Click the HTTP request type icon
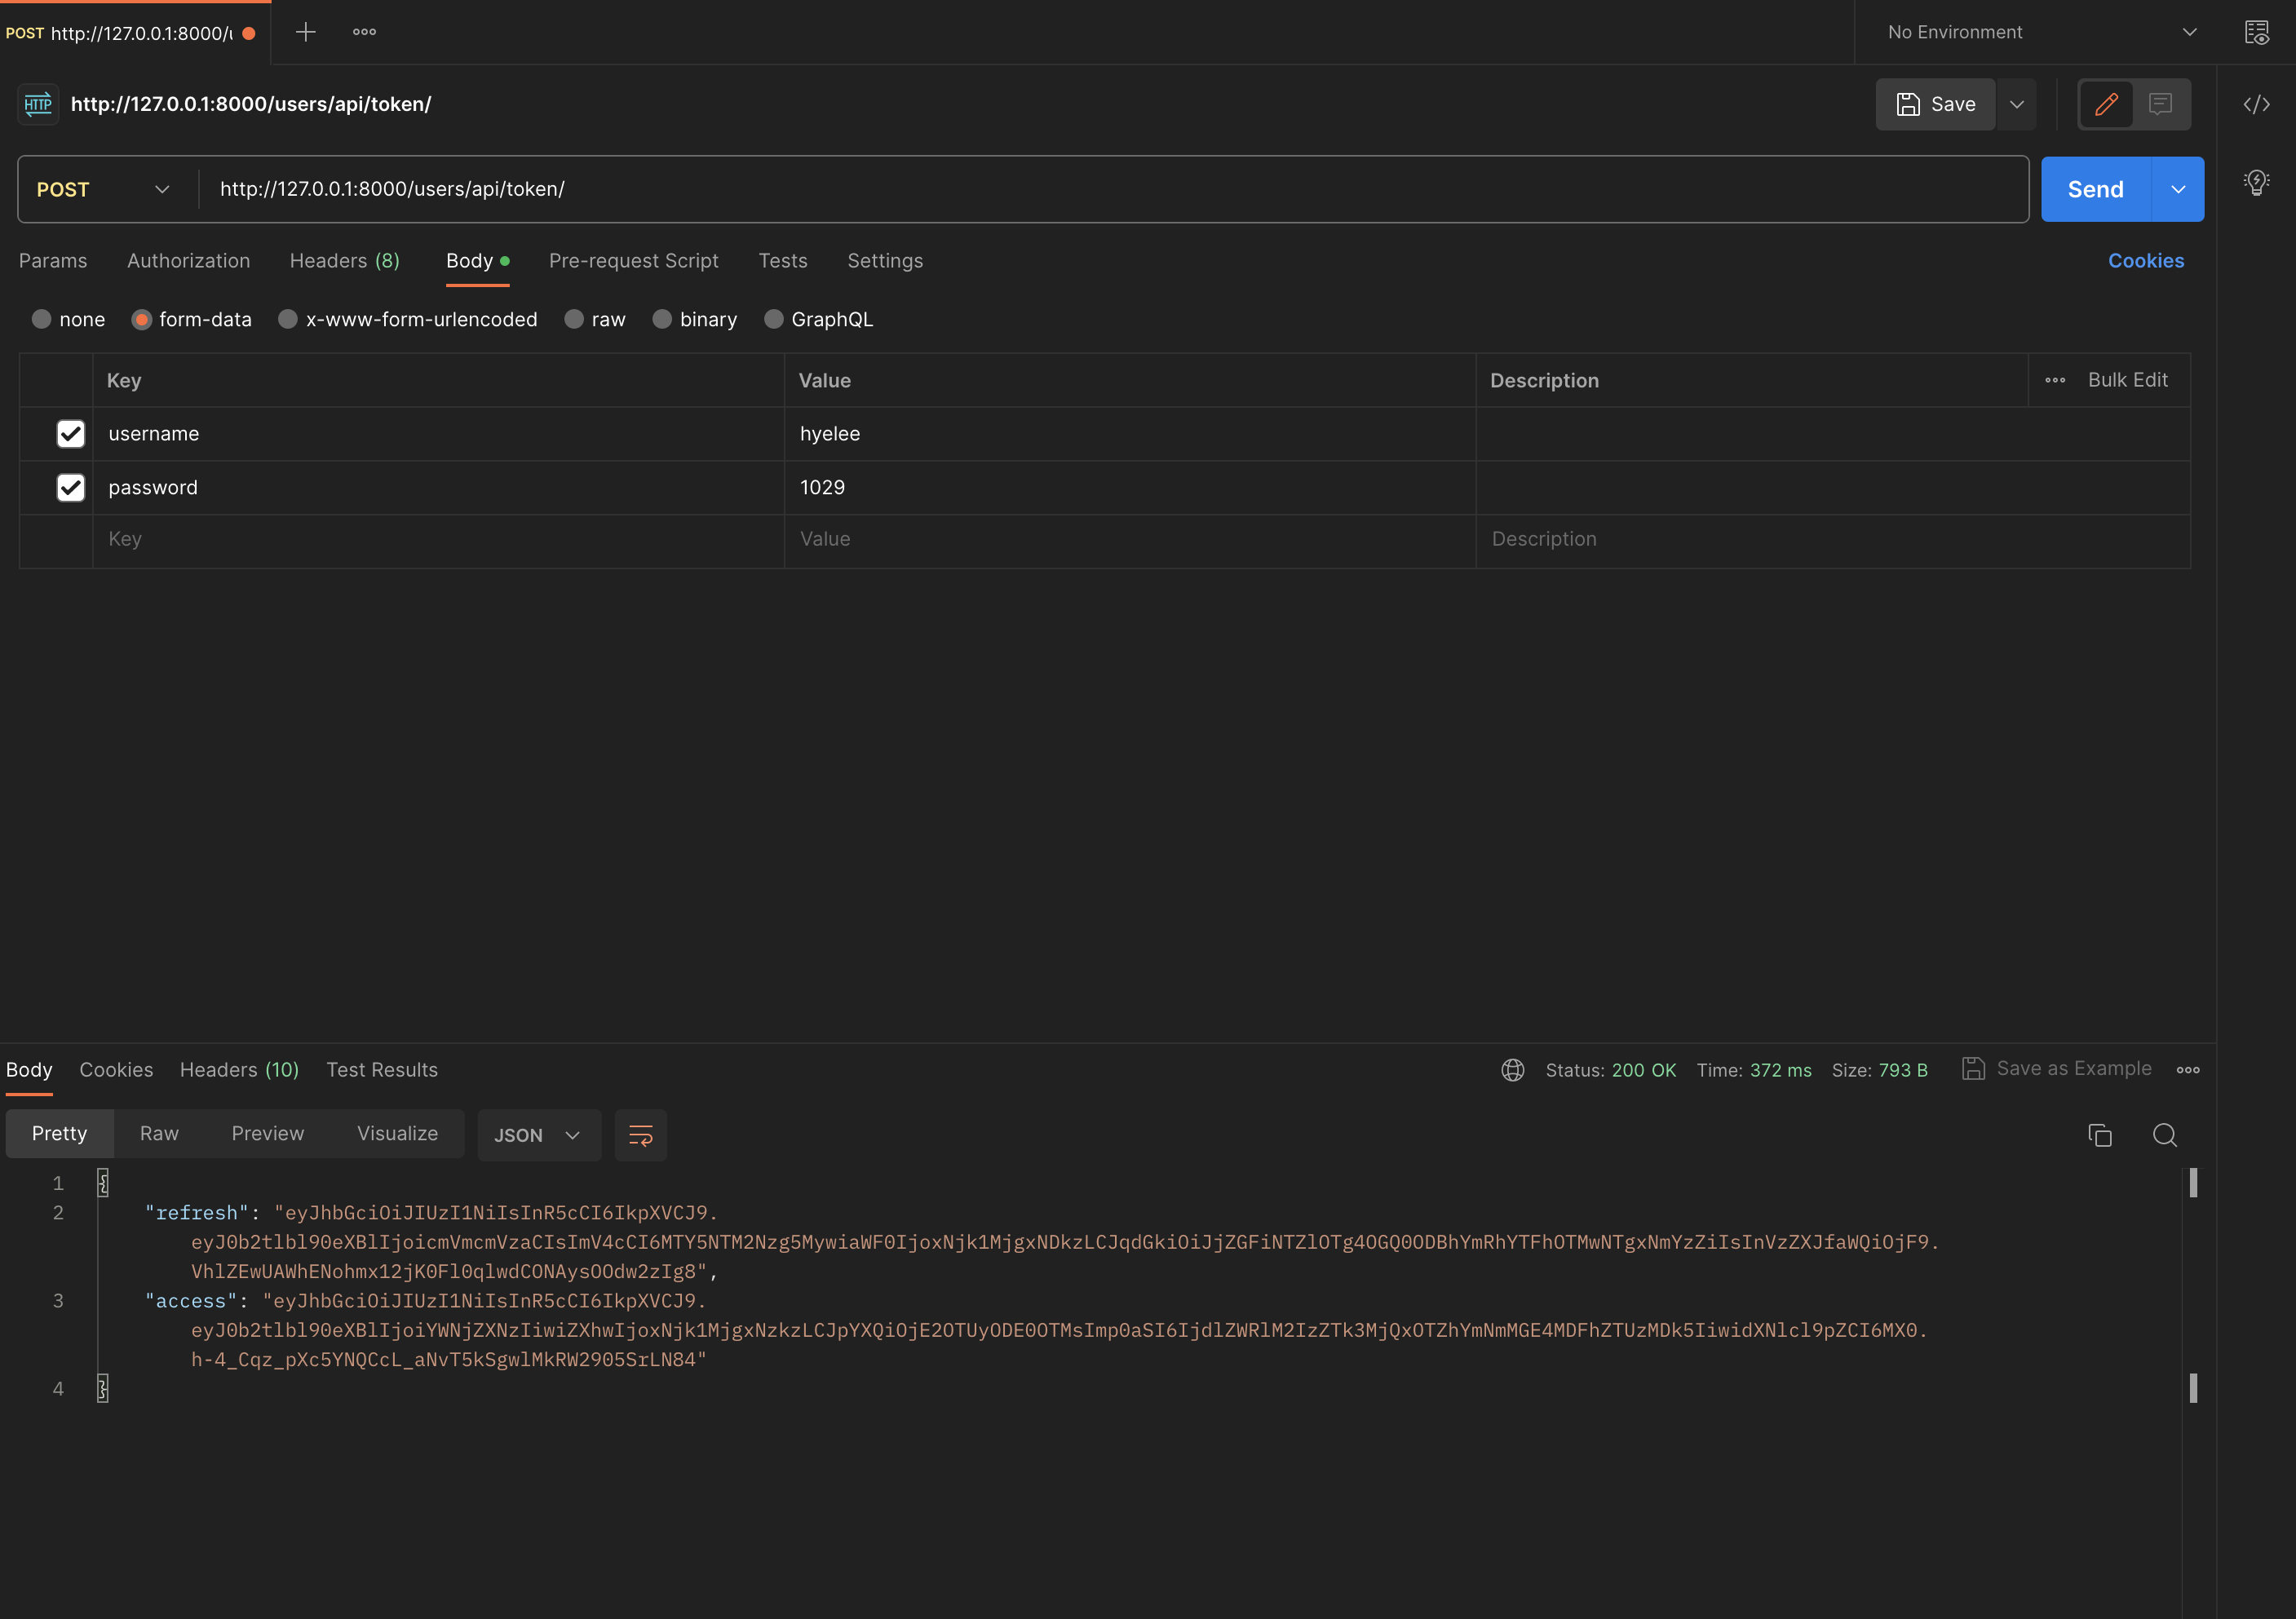This screenshot has width=2296, height=1619. (38, 104)
